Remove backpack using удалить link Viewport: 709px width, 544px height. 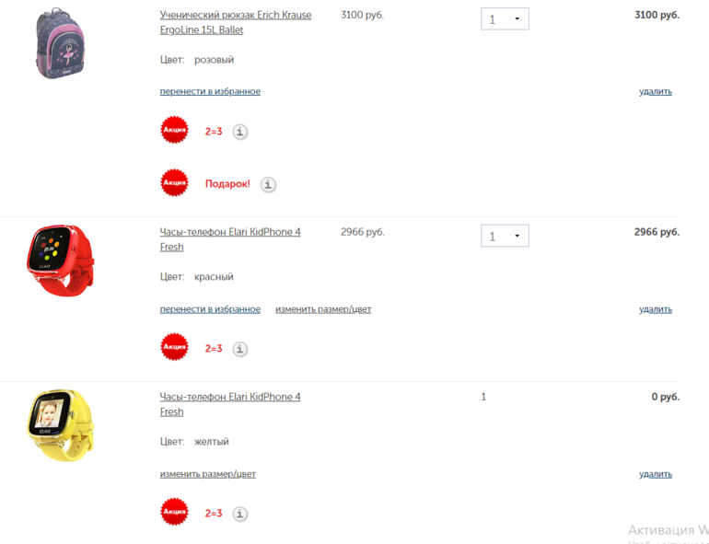(656, 91)
